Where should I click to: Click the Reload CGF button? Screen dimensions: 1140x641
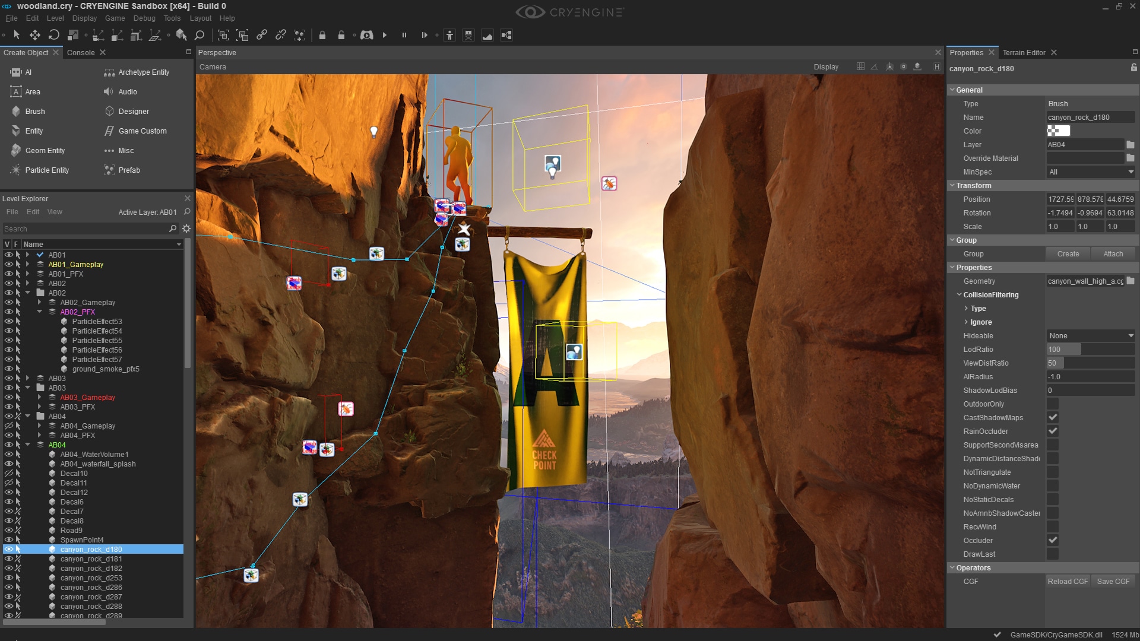1068,582
